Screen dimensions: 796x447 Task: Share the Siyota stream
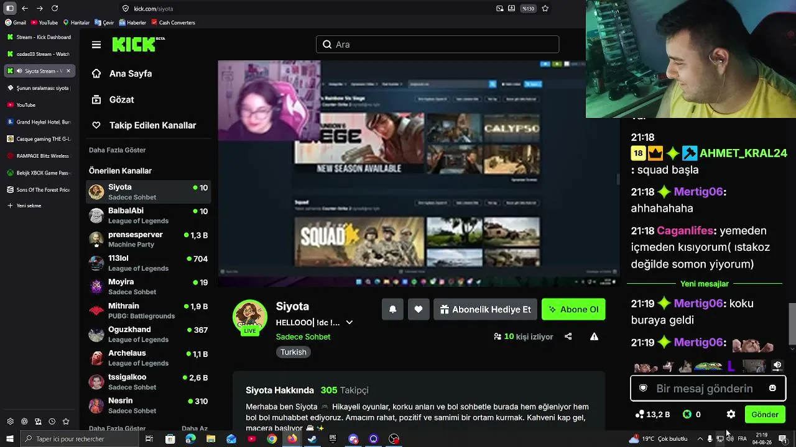click(568, 336)
